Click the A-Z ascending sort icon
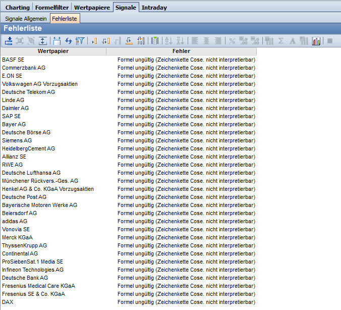The width and height of the screenshot is (341, 310). point(169,41)
